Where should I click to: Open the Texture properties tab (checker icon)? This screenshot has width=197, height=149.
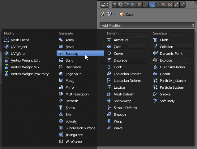pos(170,5)
